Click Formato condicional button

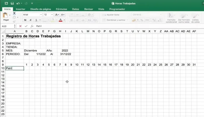(x=171, y=18)
